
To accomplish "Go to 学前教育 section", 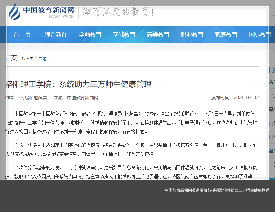I will click(90, 35).
